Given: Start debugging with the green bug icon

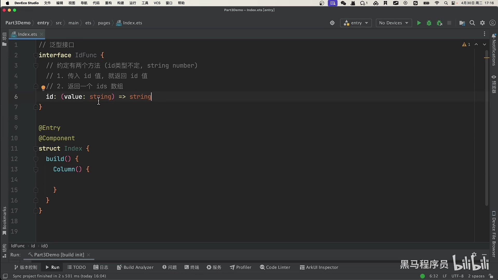Looking at the screenshot, I should (x=429, y=23).
